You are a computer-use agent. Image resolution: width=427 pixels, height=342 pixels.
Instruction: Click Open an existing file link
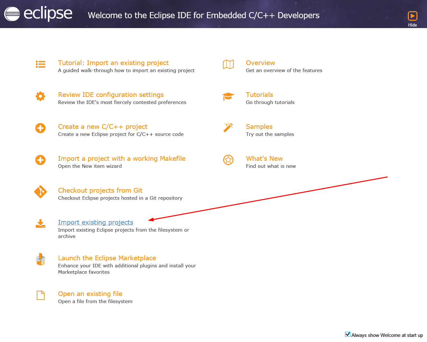(90, 294)
